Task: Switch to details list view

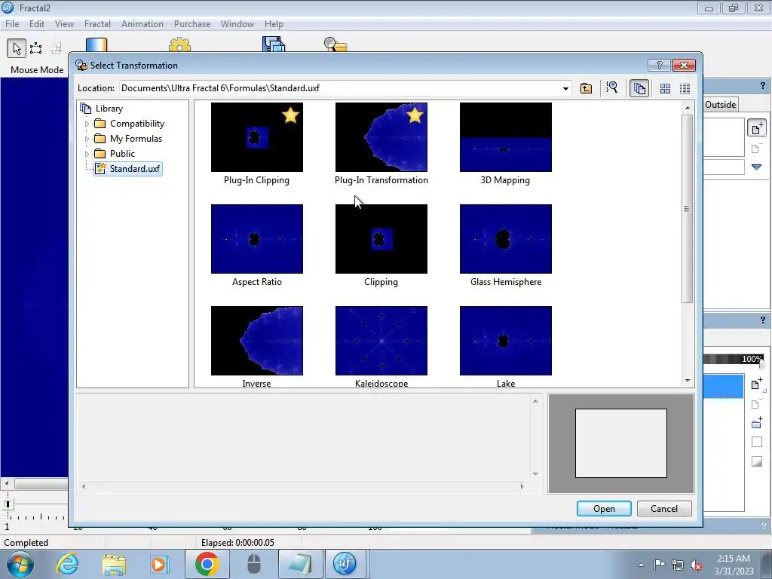Action: click(x=685, y=89)
